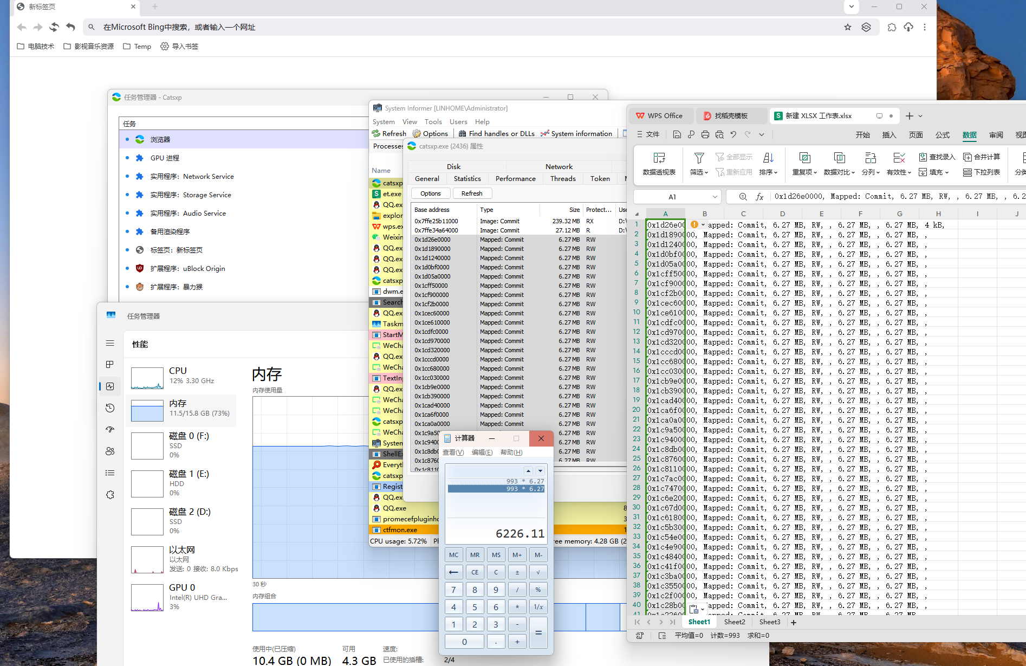1026x666 pixels.
Task: Open Task Manager's hamburger navigation menu
Action: click(110, 343)
